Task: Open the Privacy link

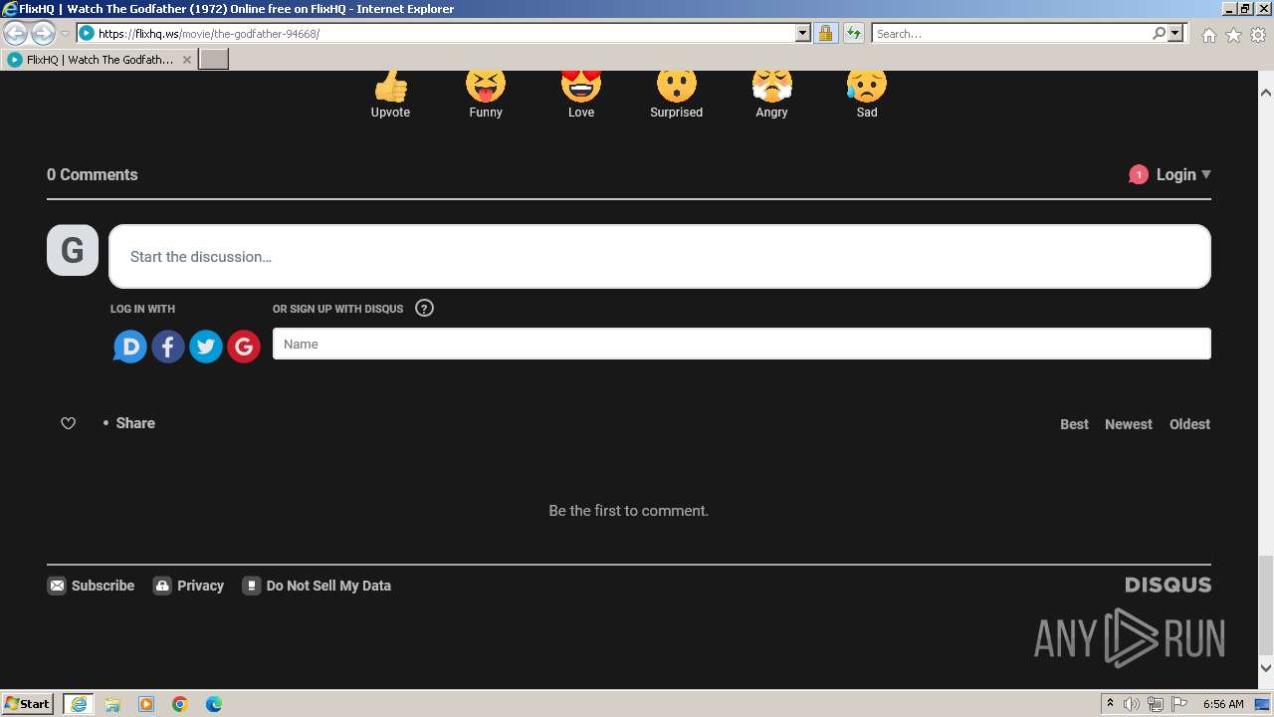Action: [189, 586]
